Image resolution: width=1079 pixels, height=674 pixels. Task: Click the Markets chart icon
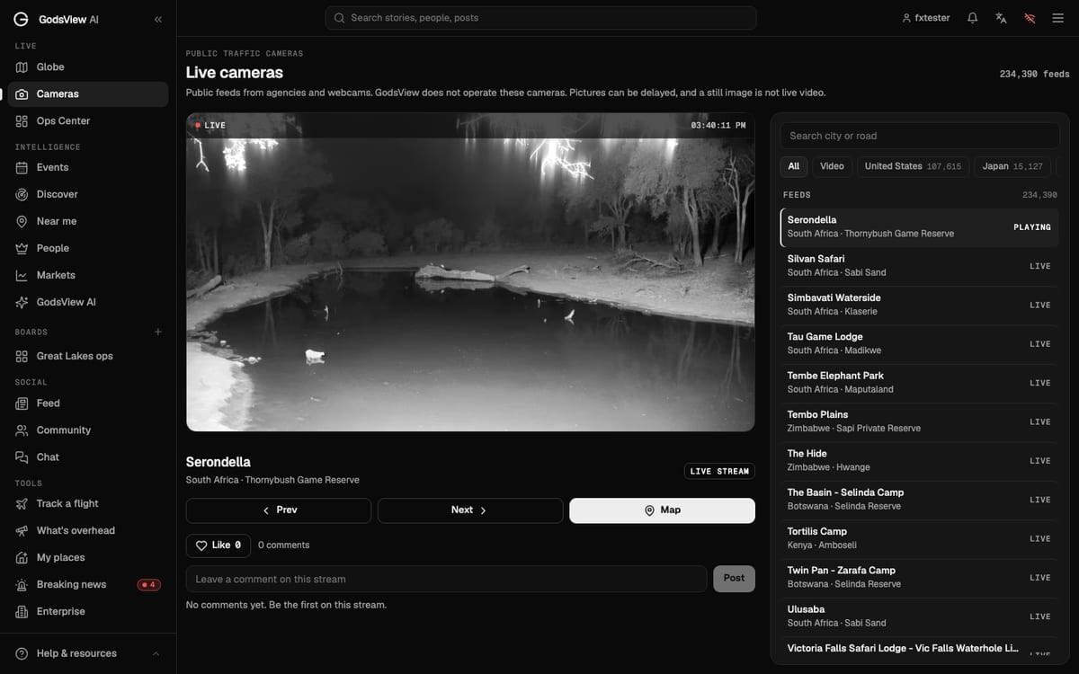22,276
